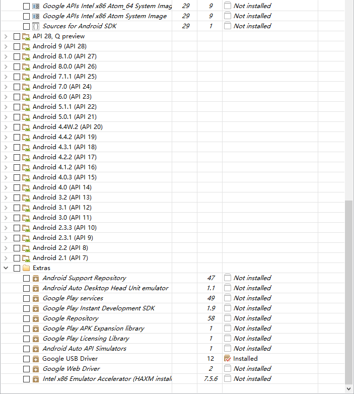Check the Sources for Android SDK checkbox
Viewport: 354px width, 394px height.
coord(26,26)
